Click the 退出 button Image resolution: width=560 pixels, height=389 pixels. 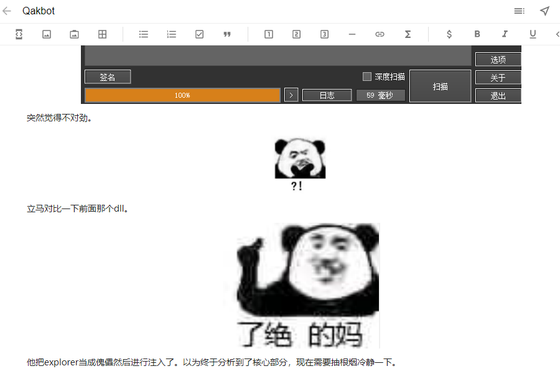498,96
